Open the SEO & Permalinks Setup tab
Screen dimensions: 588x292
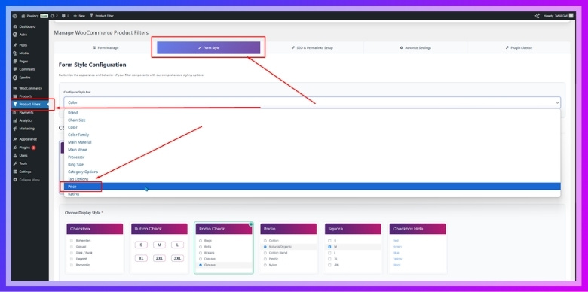(312, 48)
